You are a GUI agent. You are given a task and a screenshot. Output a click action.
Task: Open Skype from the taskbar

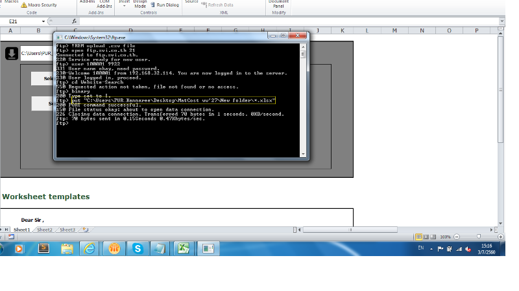tap(138, 248)
